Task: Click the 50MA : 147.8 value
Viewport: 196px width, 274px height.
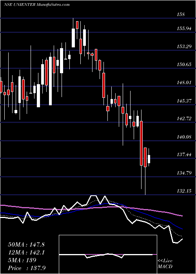Action: [x=26, y=245]
